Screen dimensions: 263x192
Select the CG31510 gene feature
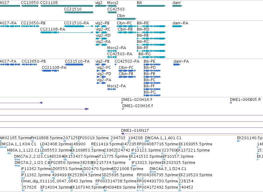coord(78,12)
